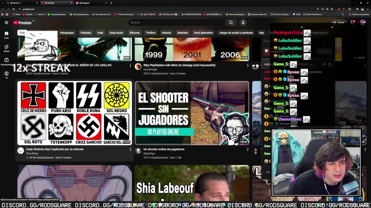
Task: Open more options for Un shooter online video
Action: (248, 150)
